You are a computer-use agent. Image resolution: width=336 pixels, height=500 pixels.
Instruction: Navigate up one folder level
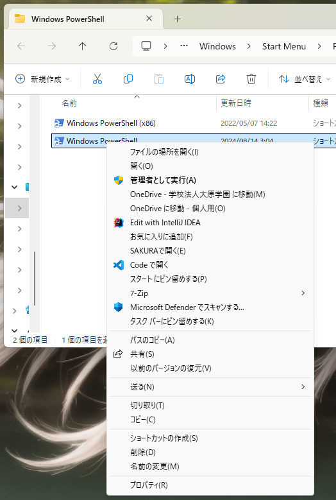tap(83, 46)
